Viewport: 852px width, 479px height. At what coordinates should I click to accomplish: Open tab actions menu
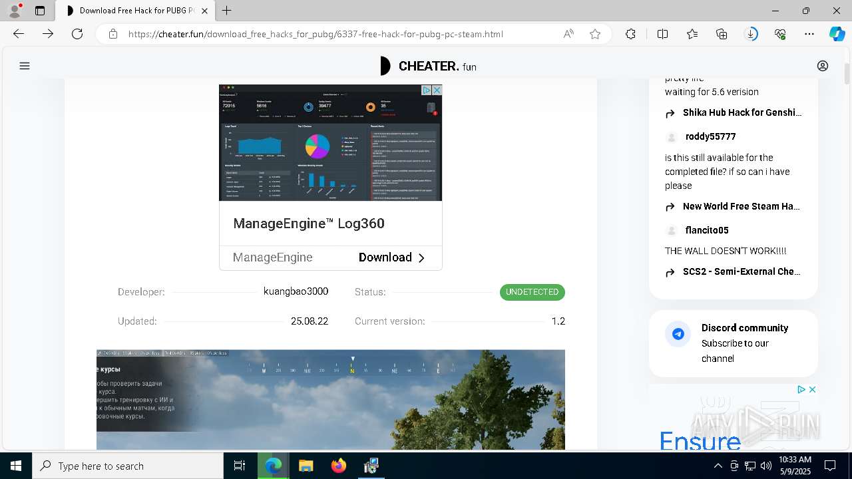pyautogui.click(x=40, y=11)
